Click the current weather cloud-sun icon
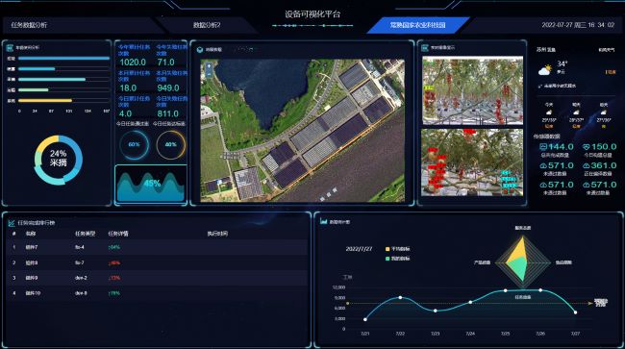Viewport: 625px width, 349px height. (x=545, y=70)
